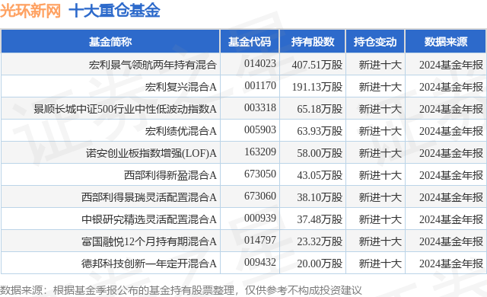Click fund name 宏利绩优混合A
487x297 pixels.
click(181, 131)
